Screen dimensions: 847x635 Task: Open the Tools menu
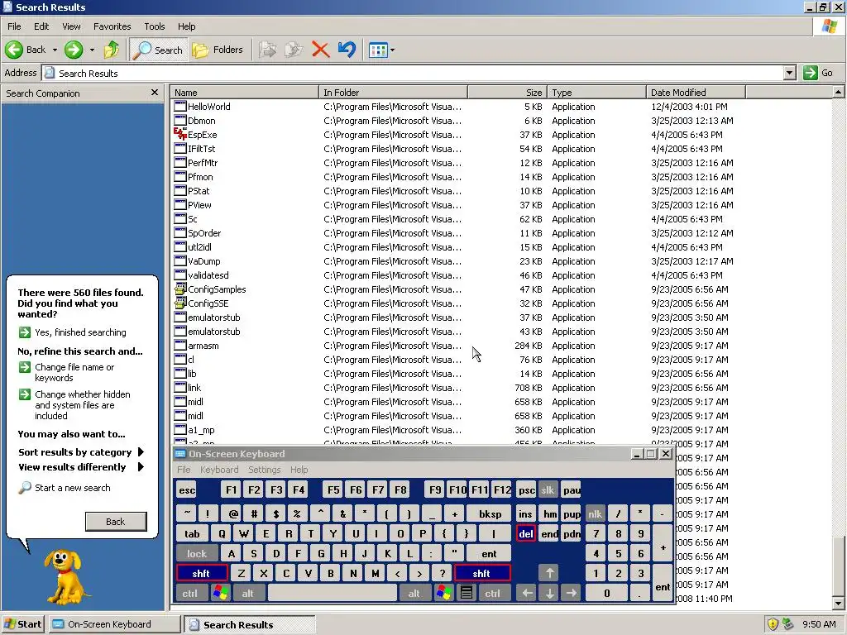coord(154,26)
